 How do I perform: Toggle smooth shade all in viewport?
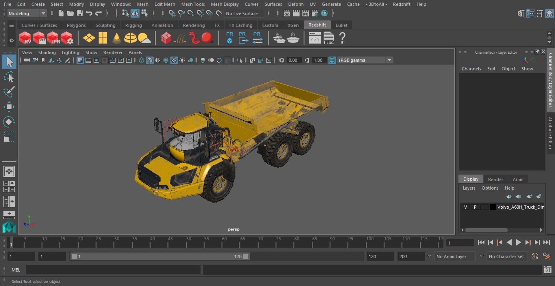tap(149, 60)
